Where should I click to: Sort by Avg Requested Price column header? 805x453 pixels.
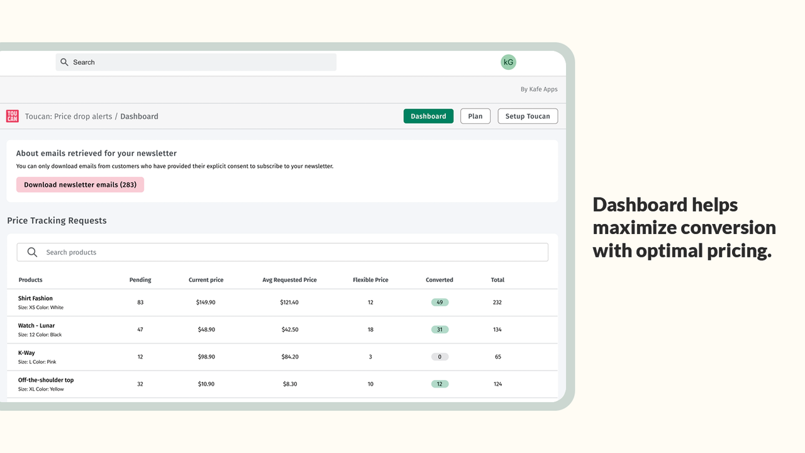[289, 280]
